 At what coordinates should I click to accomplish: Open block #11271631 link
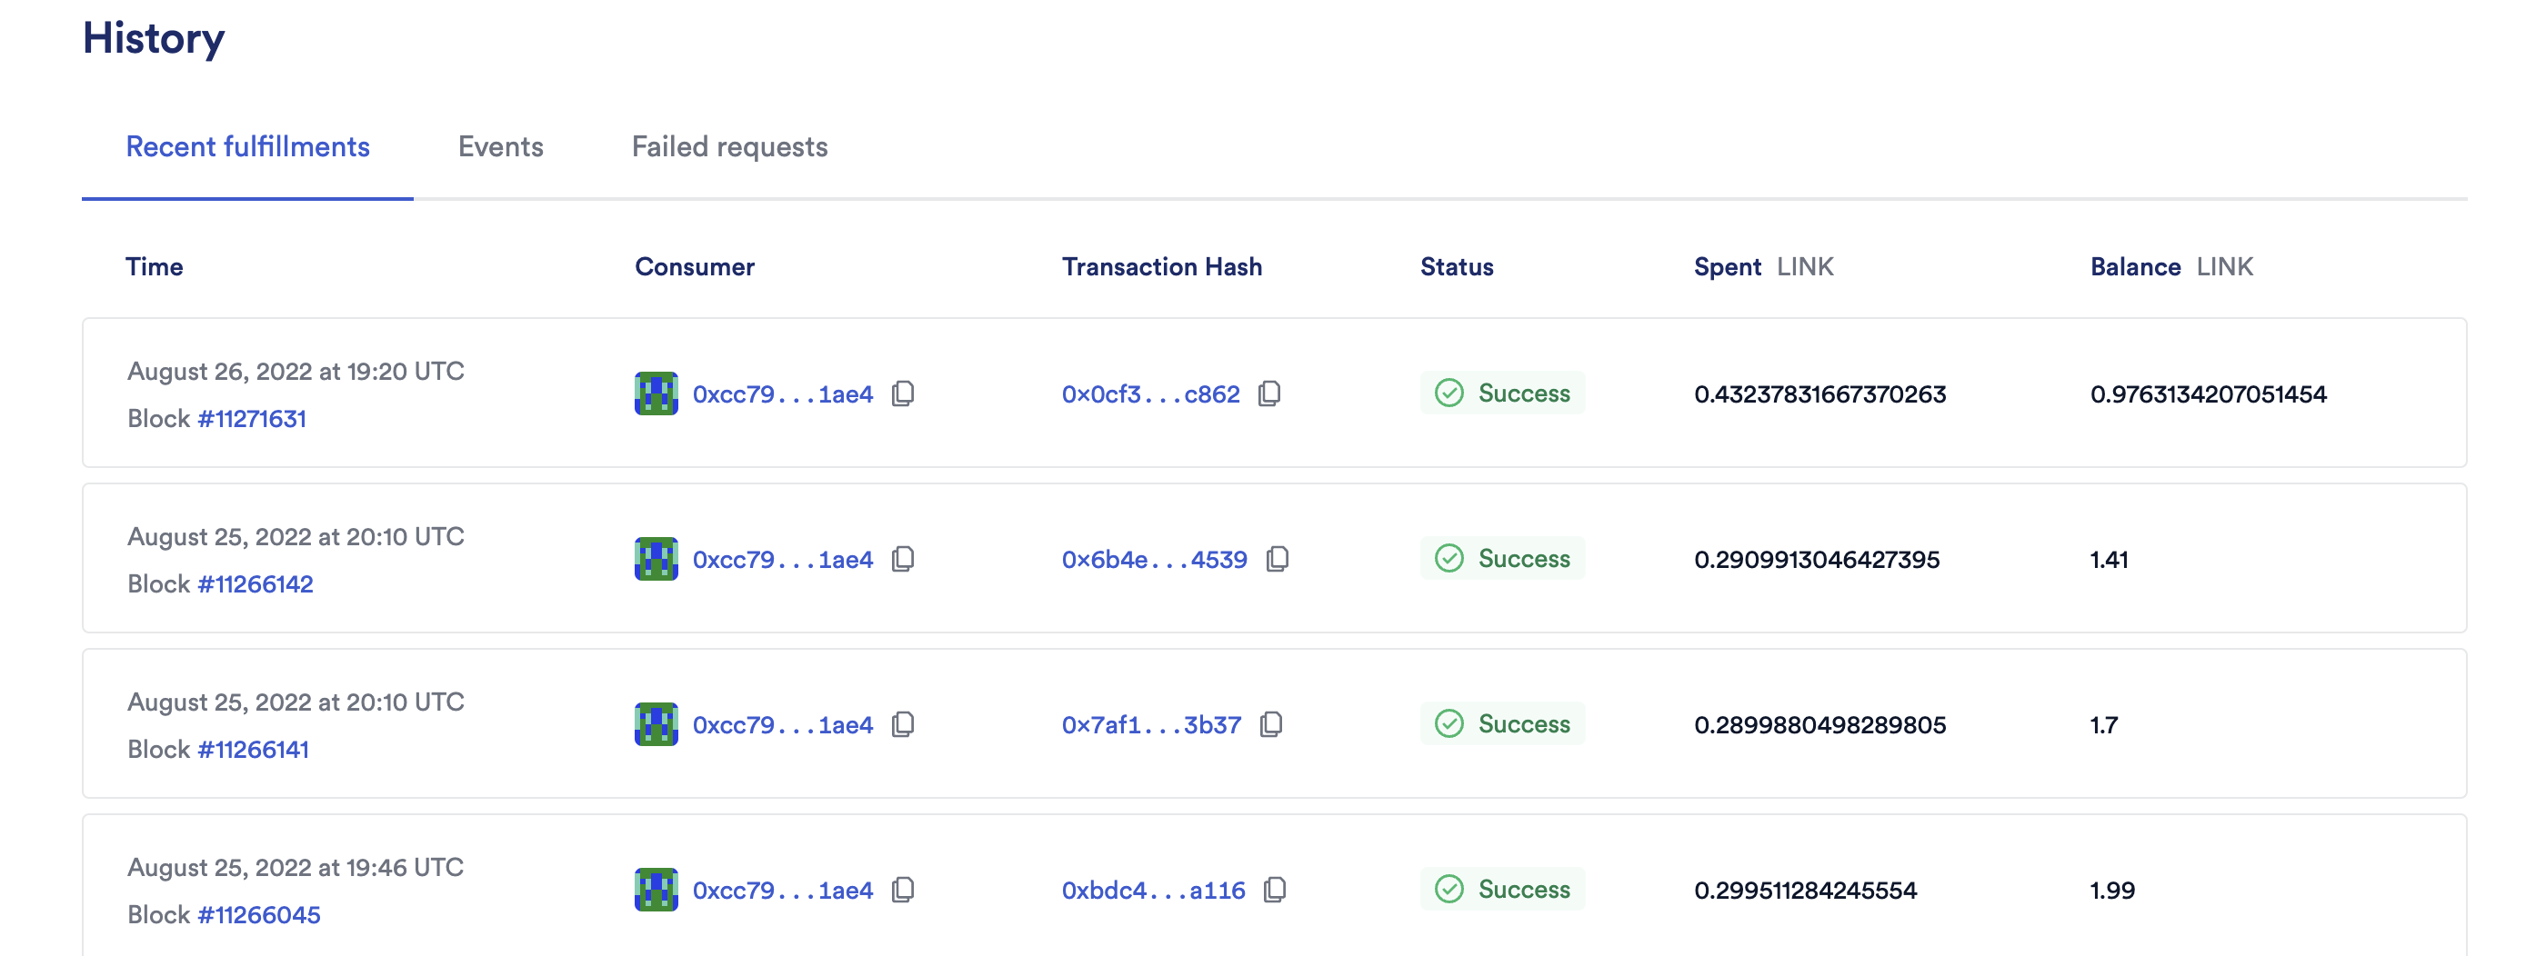coord(251,418)
